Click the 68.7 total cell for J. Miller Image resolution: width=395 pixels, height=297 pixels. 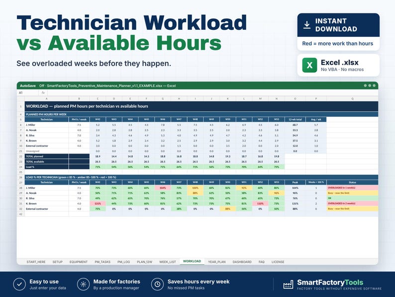click(295, 125)
